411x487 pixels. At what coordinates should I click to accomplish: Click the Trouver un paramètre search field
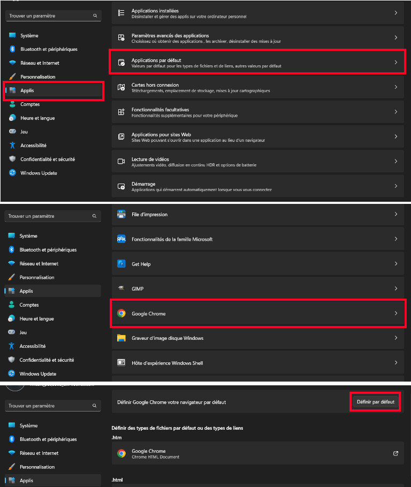pos(53,16)
